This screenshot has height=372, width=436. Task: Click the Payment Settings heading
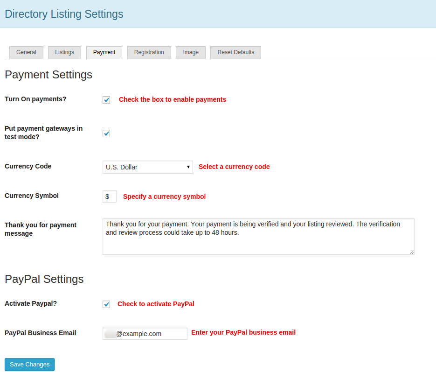48,75
